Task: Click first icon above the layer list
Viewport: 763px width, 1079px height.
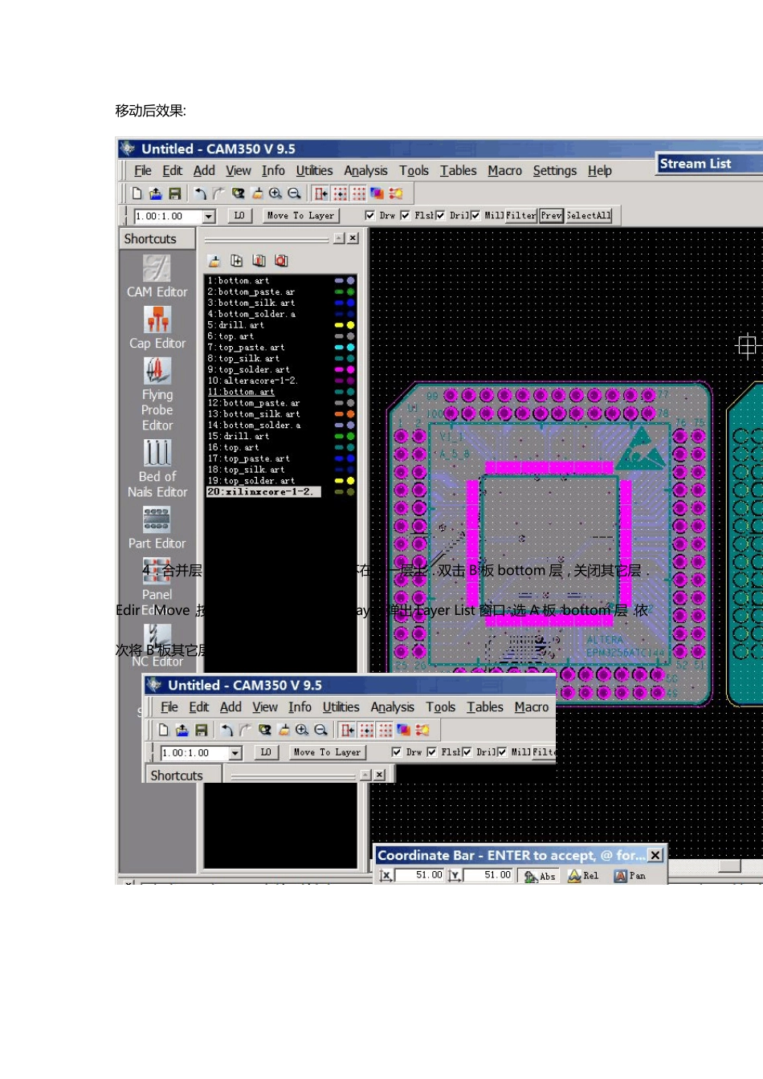Action: pos(214,261)
